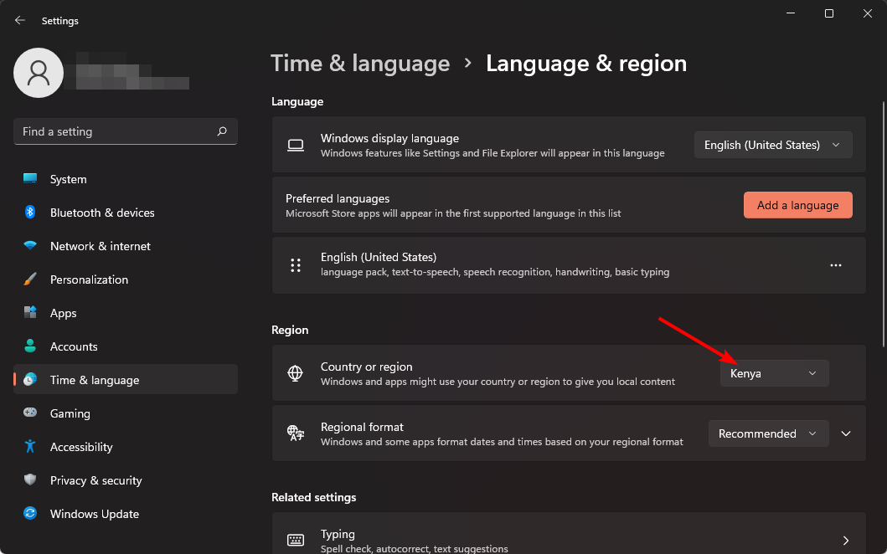Open Network & internet settings
887x554 pixels.
point(100,246)
